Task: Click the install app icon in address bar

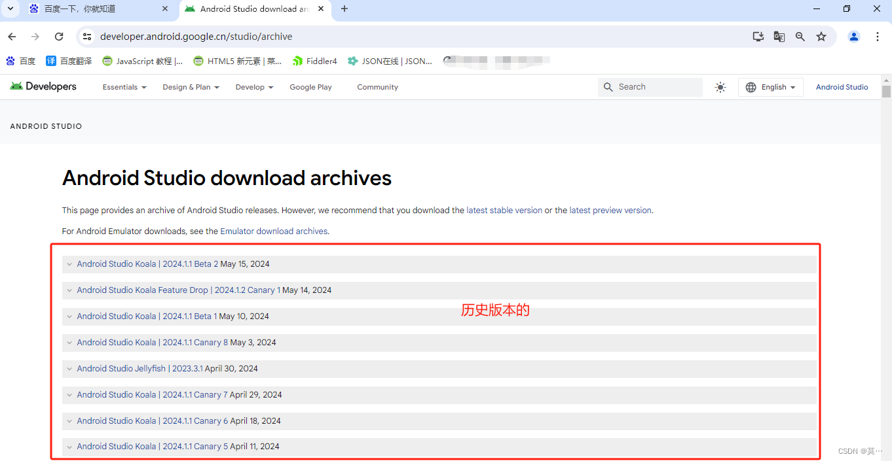Action: (x=758, y=37)
